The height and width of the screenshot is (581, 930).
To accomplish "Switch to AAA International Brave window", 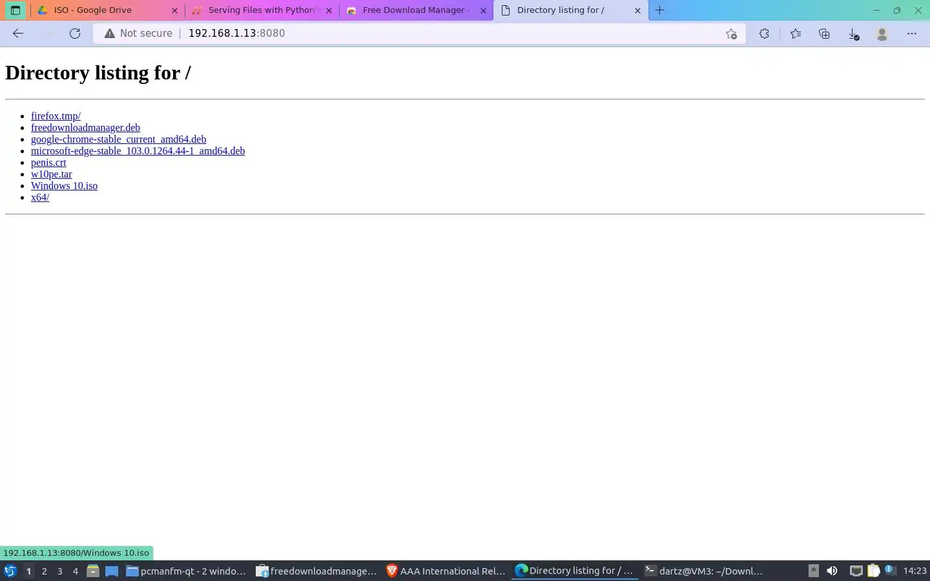I will pos(446,571).
